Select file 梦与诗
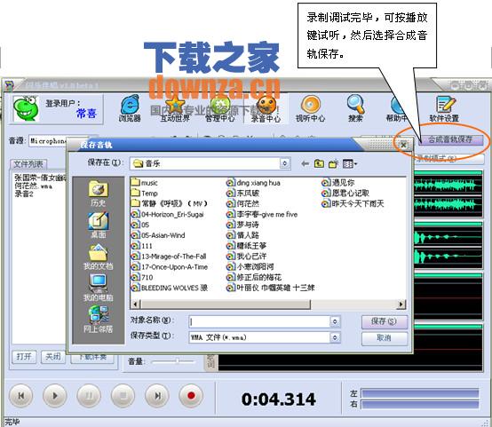Viewport: 492px width, 427px height. pyautogui.click(x=242, y=225)
